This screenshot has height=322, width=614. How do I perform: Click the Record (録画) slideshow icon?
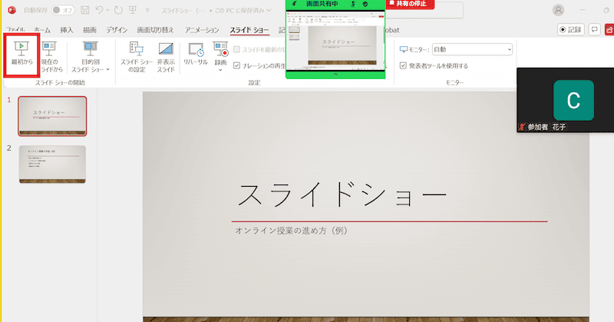[x=221, y=54]
